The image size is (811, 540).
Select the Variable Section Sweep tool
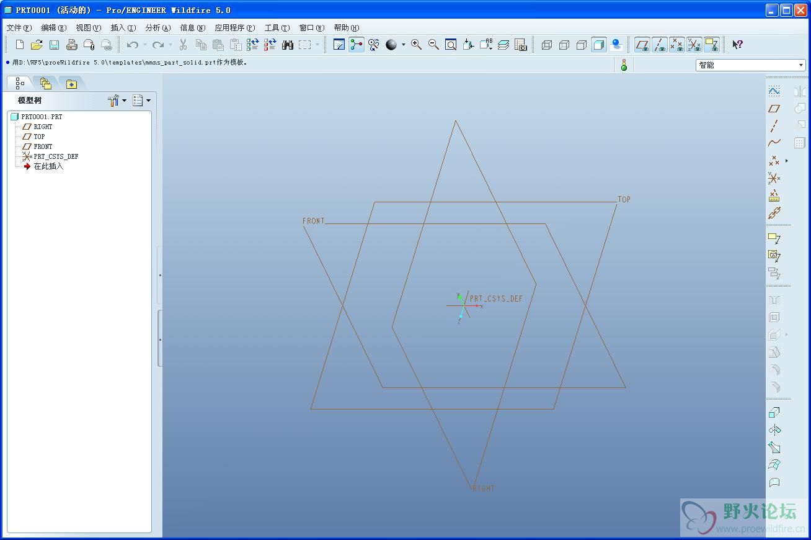(774, 448)
